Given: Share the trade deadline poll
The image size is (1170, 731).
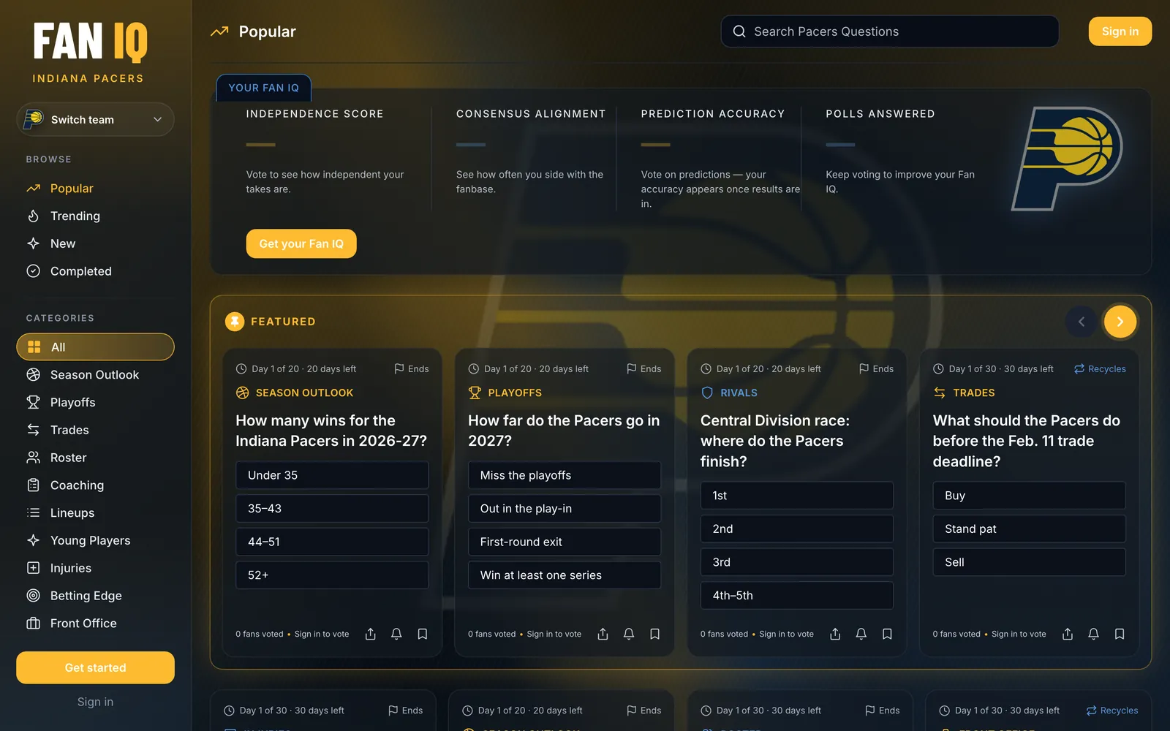Looking at the screenshot, I should [x=1068, y=634].
